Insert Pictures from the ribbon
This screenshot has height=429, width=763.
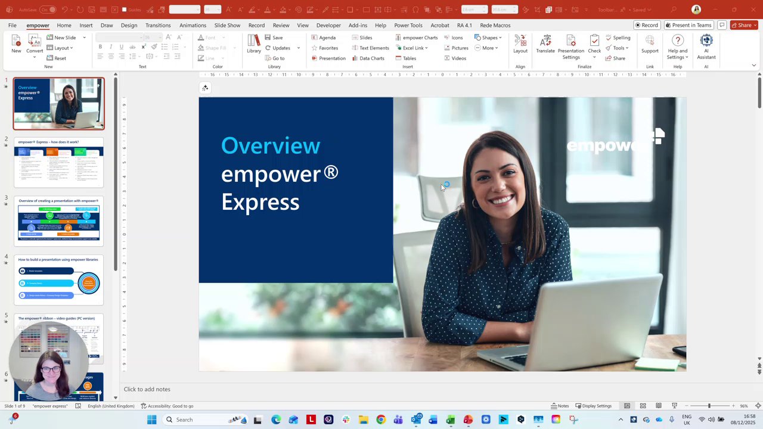pyautogui.click(x=456, y=48)
